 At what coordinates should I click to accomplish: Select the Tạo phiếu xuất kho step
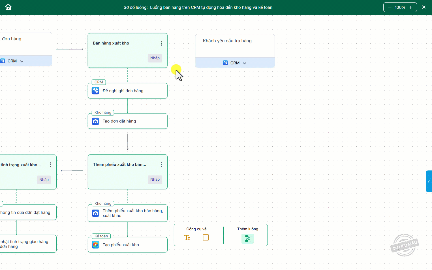click(128, 245)
